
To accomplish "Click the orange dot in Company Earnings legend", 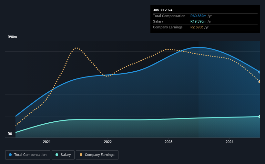I will [81, 155].
